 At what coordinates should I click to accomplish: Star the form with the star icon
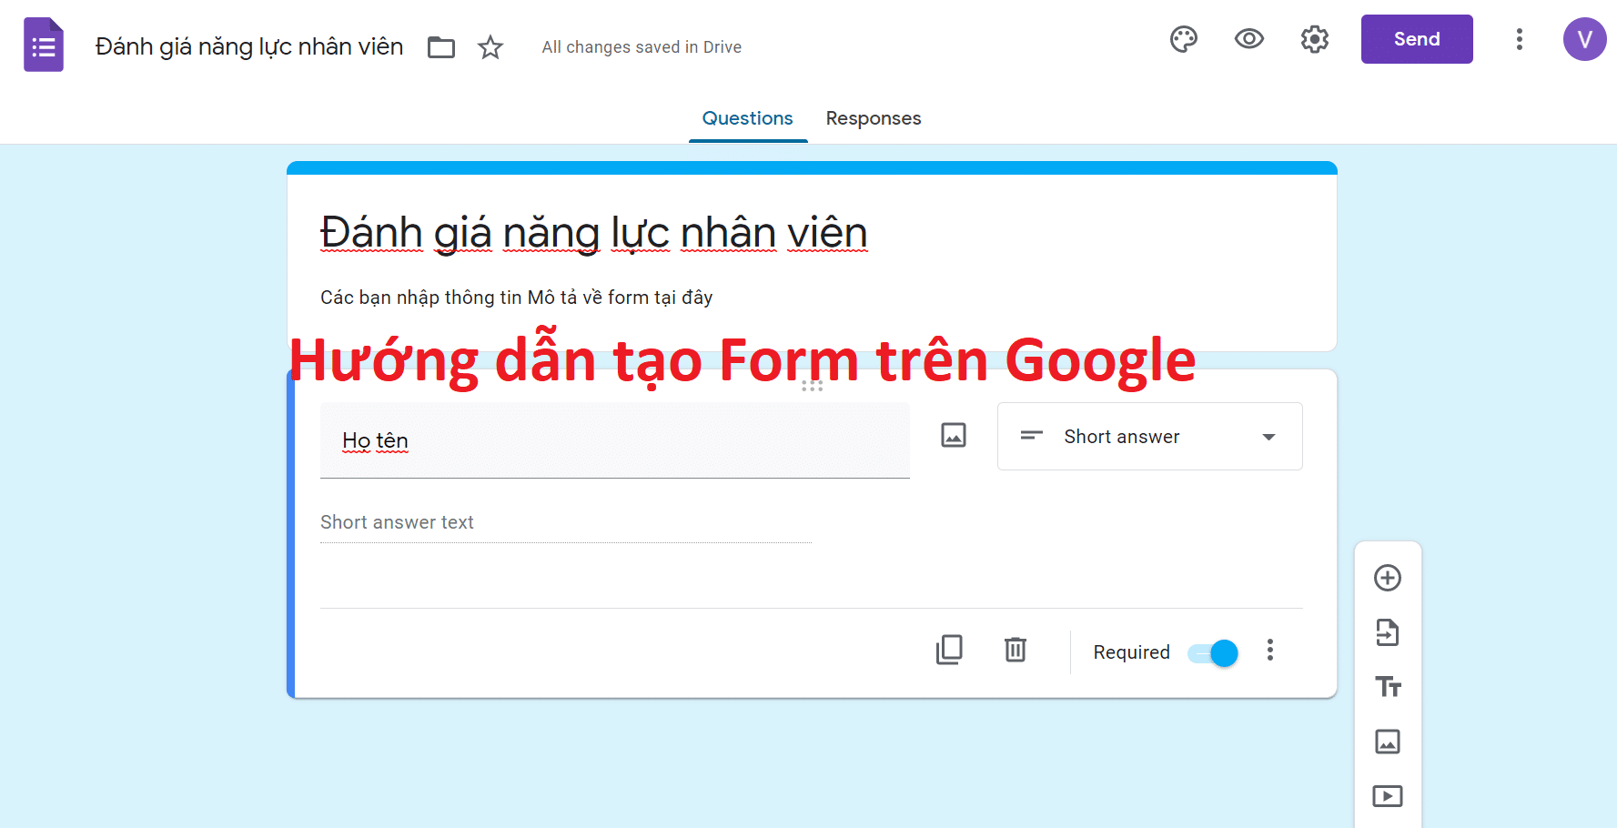[x=490, y=47]
